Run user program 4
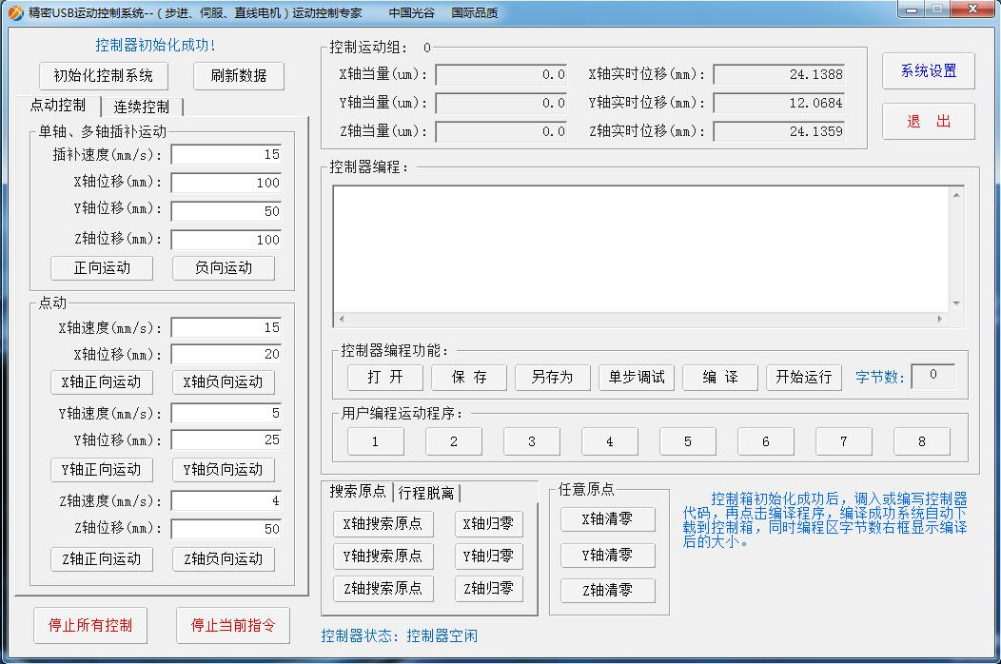 pyautogui.click(x=610, y=441)
